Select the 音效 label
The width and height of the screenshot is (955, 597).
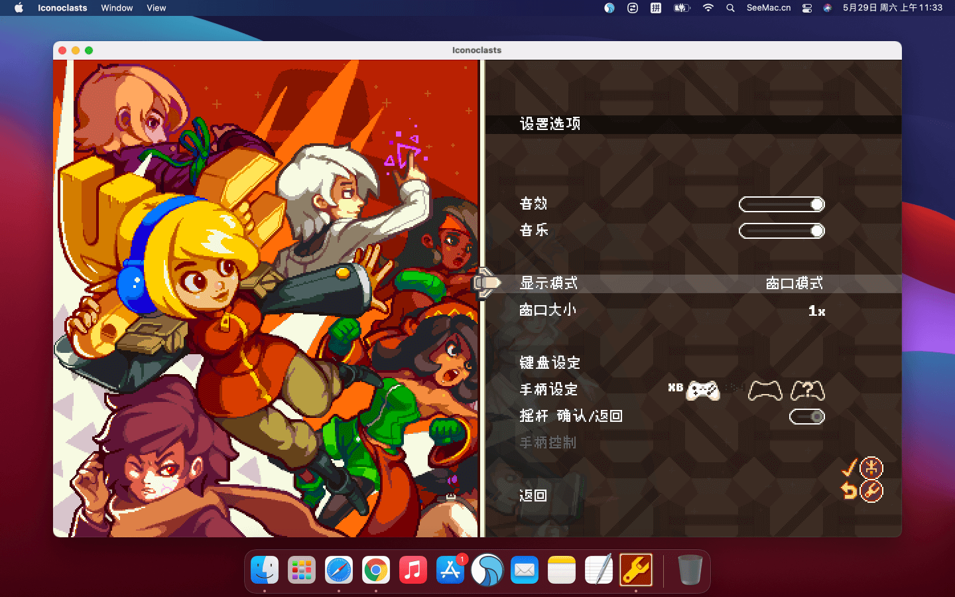tap(534, 204)
